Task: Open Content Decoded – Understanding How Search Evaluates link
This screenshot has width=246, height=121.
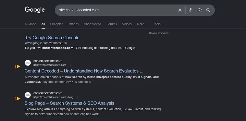Action: click(84, 71)
